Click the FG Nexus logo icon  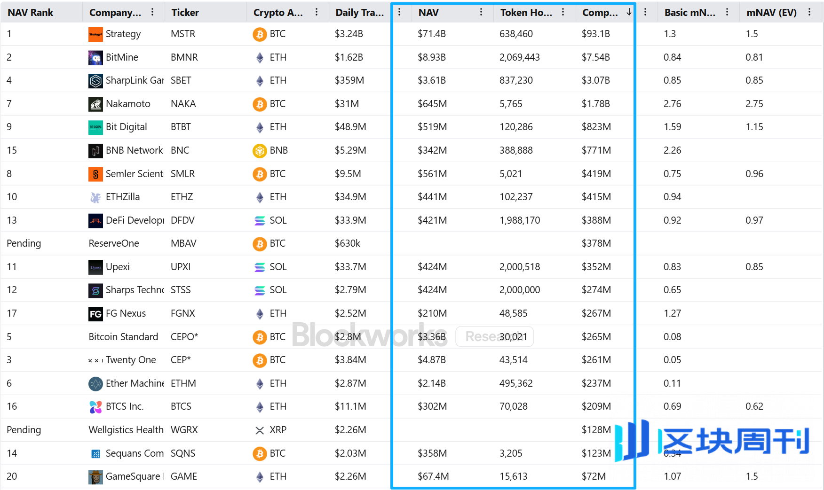(x=95, y=314)
